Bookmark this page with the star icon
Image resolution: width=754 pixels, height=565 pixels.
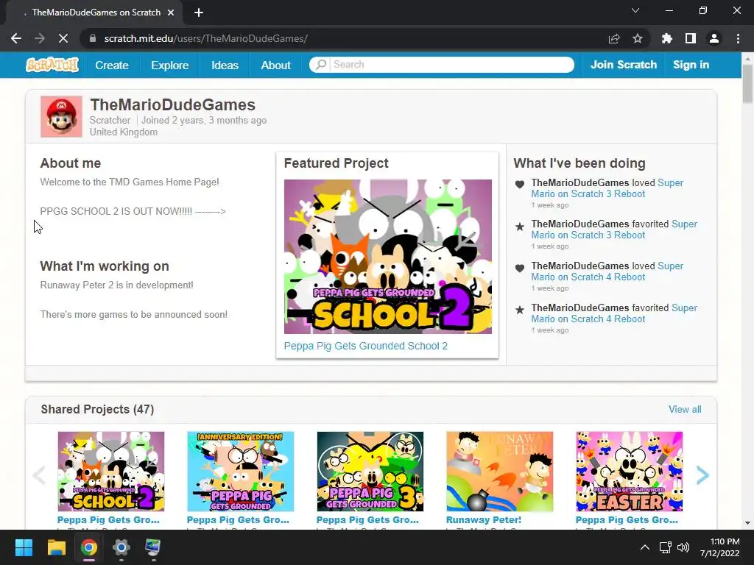click(x=638, y=38)
